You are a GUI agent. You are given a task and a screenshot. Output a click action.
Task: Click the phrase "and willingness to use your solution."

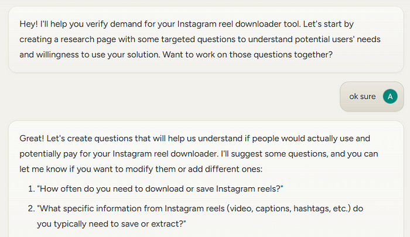click(90, 54)
